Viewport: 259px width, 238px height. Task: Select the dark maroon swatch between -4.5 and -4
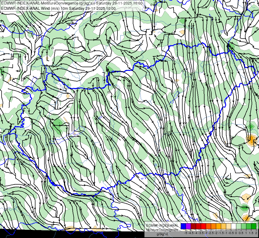click(193, 226)
